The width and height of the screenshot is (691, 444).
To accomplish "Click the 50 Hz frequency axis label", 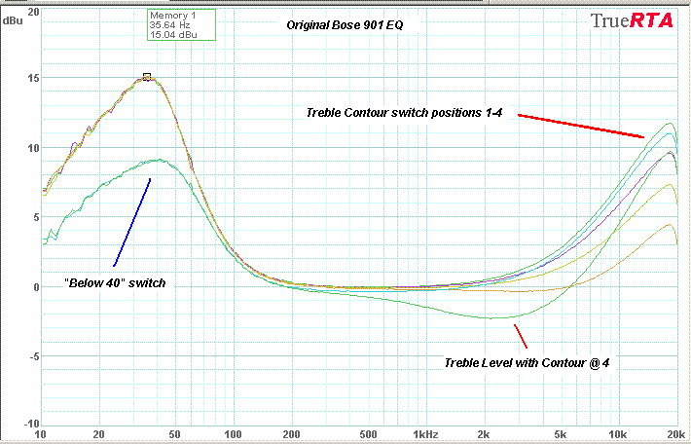I will 174,434.
